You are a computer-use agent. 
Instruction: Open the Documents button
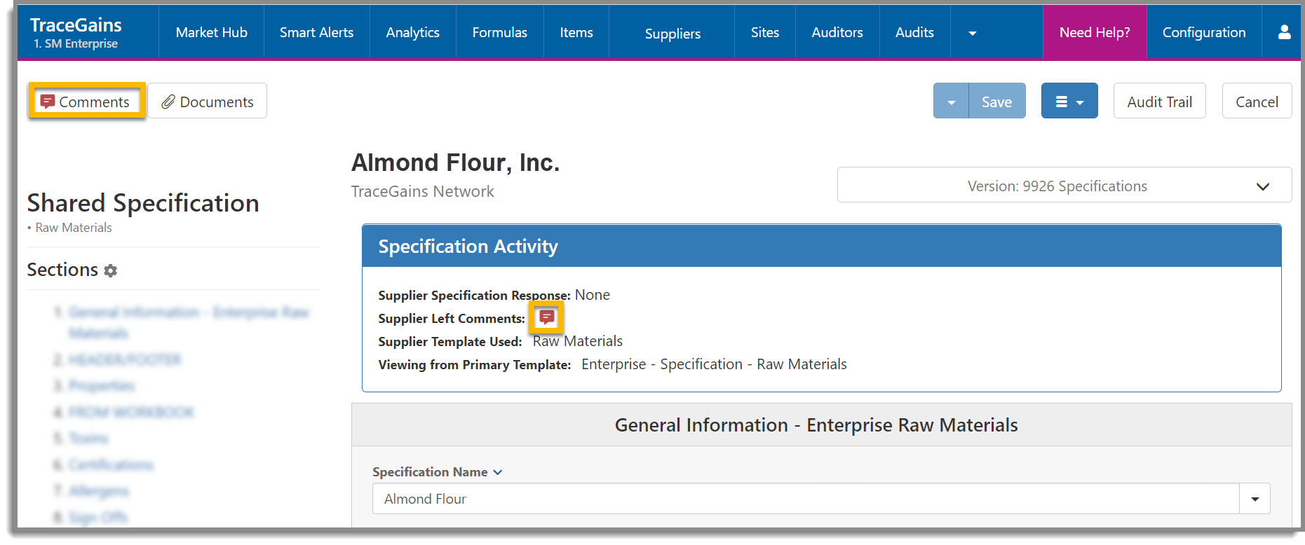coord(208,102)
